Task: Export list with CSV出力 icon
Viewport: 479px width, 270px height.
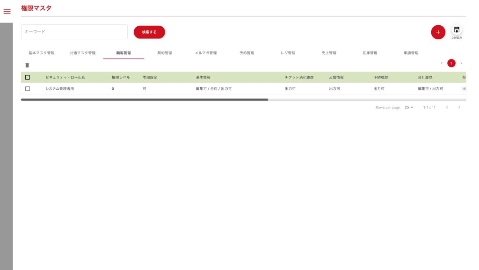Action: 457,30
